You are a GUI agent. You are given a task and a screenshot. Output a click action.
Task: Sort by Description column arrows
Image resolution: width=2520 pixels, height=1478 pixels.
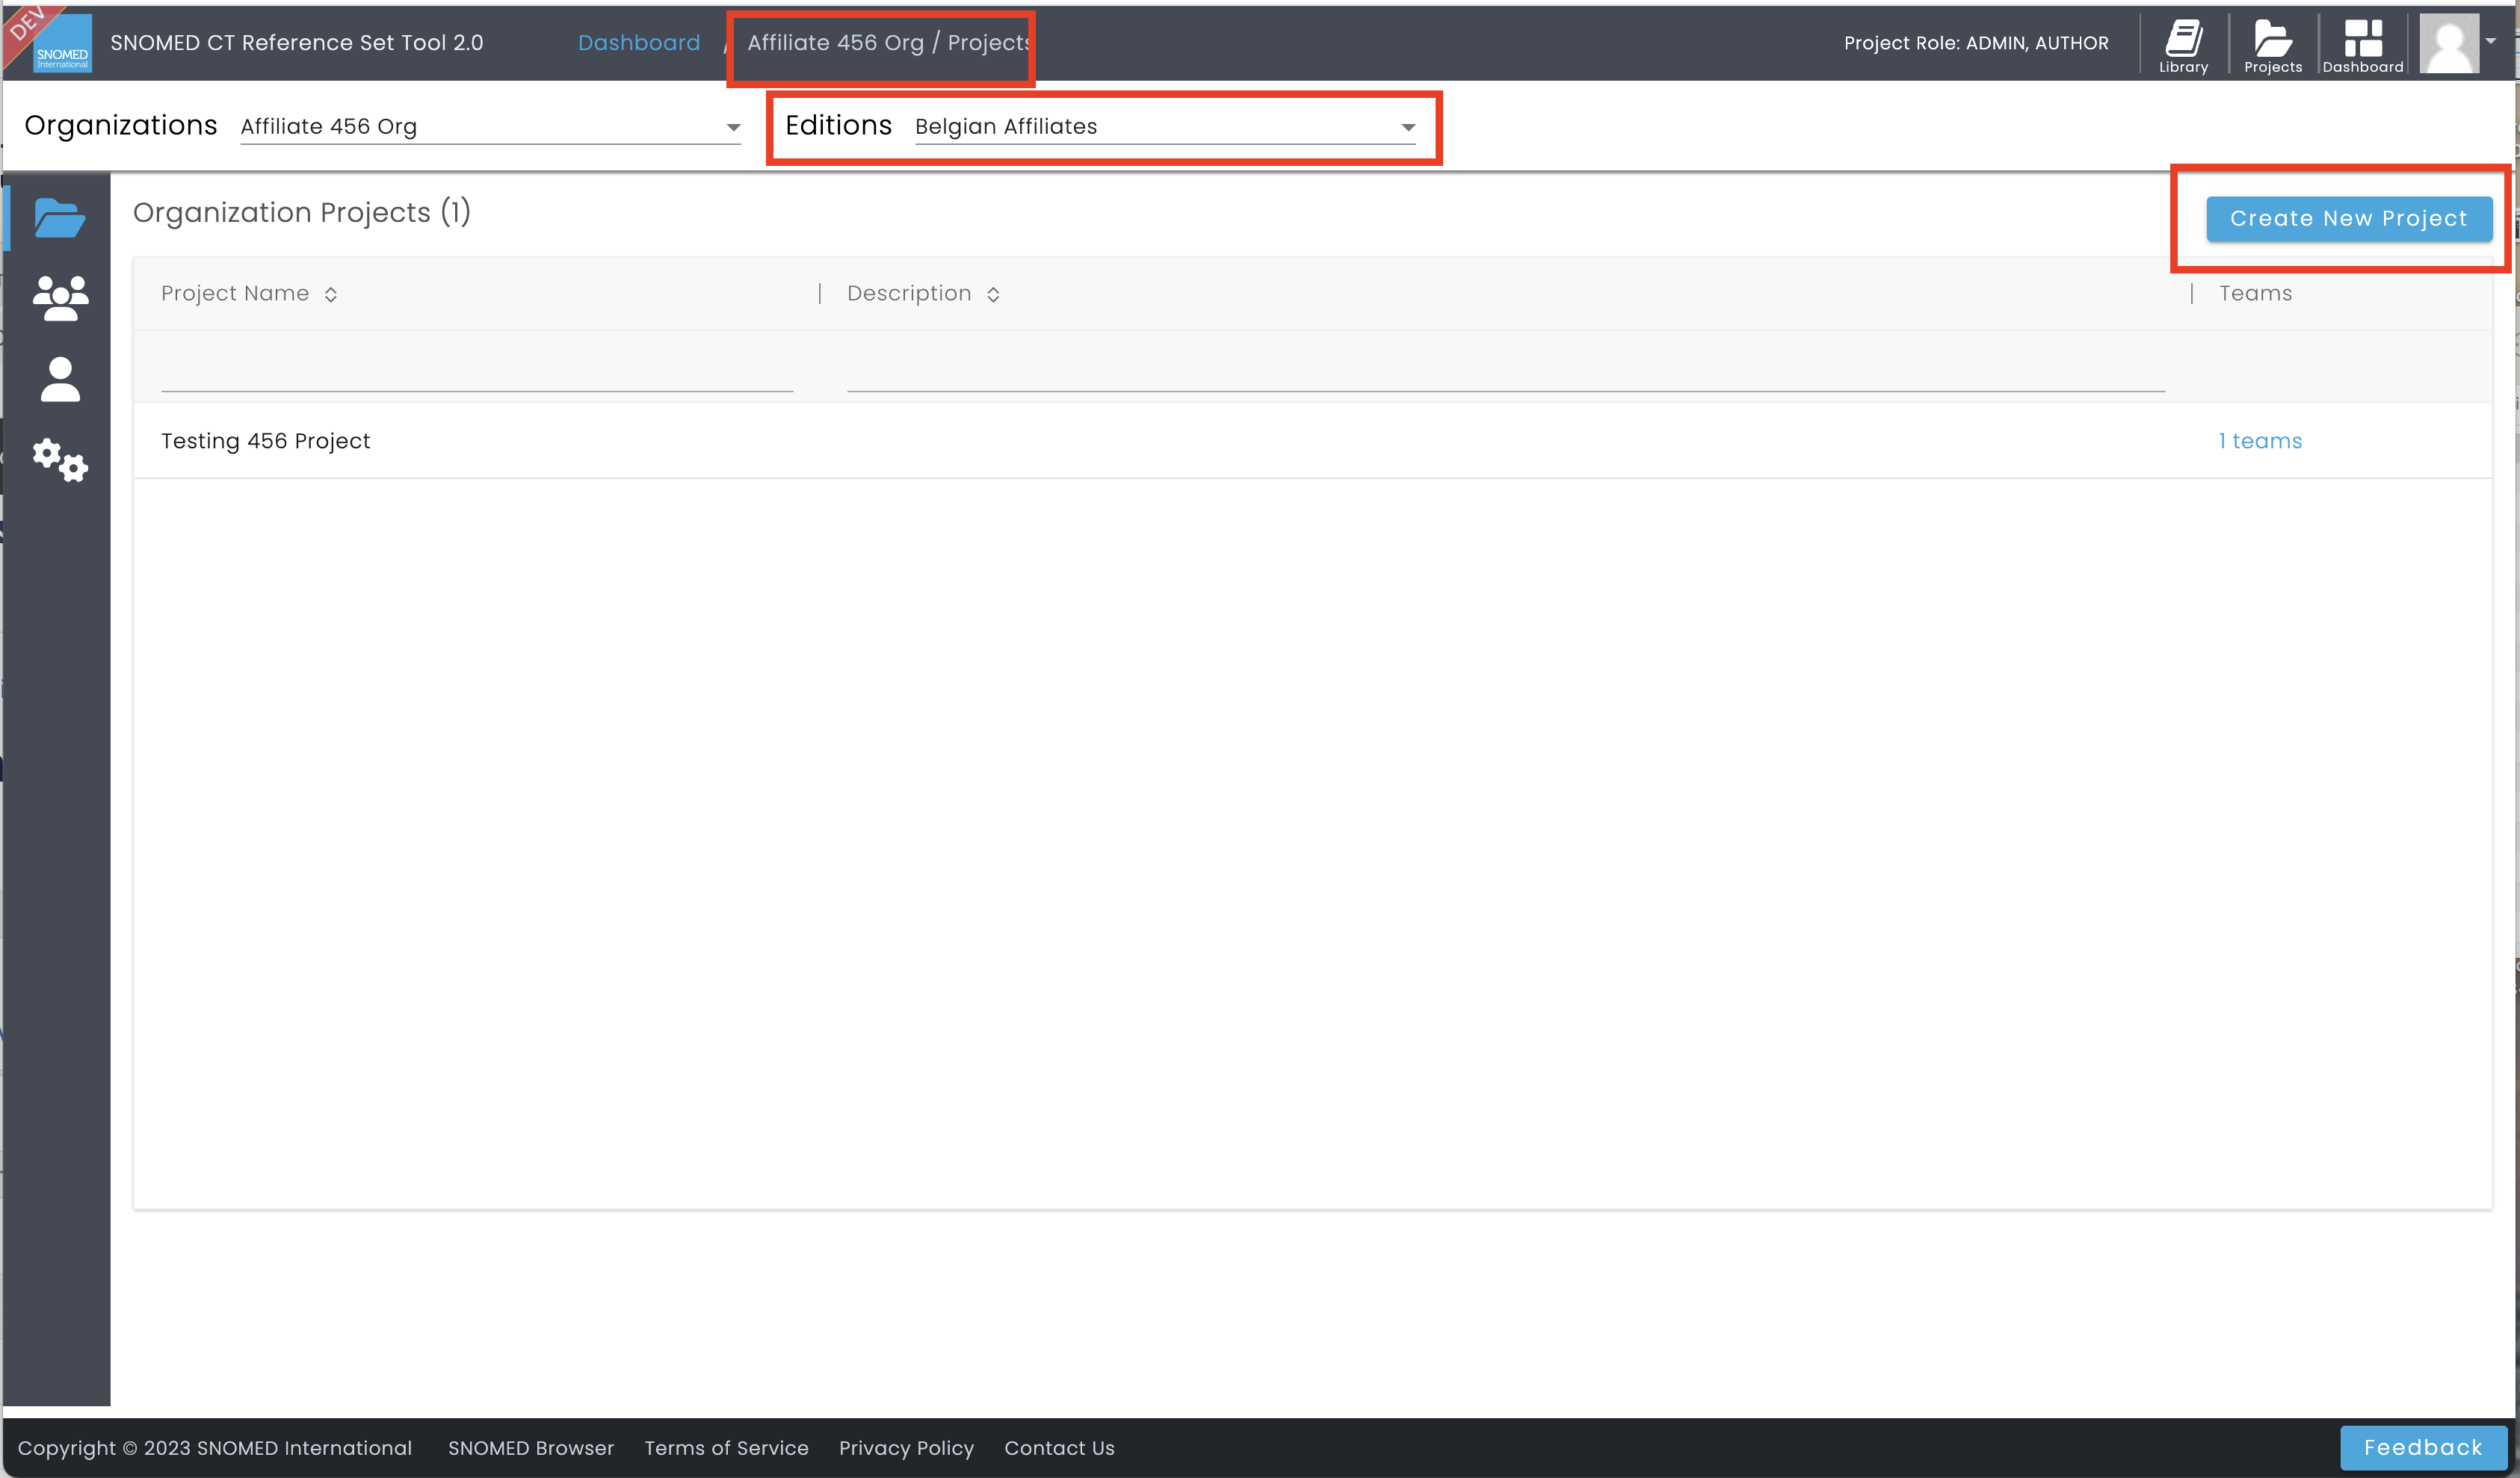pyautogui.click(x=993, y=294)
